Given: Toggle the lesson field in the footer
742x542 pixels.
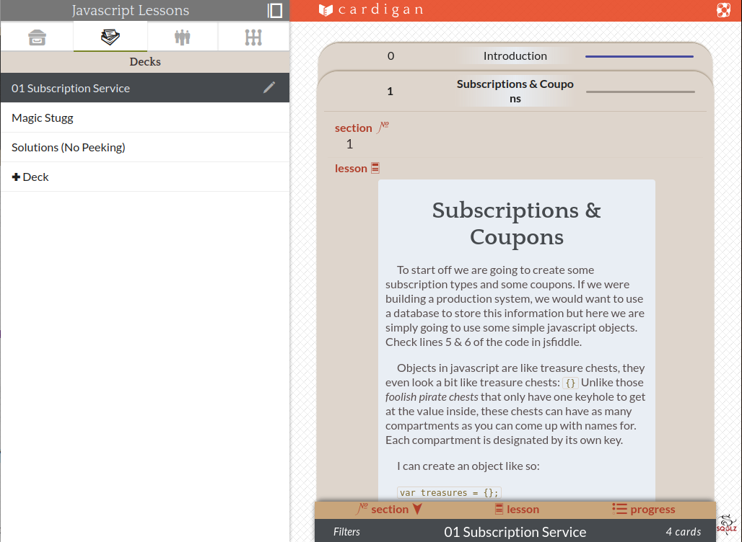Looking at the screenshot, I should (x=516, y=510).
